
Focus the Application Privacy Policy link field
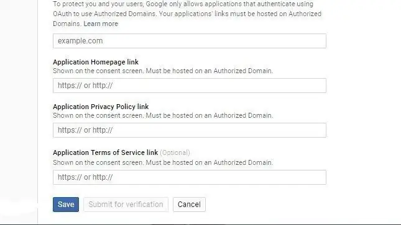(190, 130)
